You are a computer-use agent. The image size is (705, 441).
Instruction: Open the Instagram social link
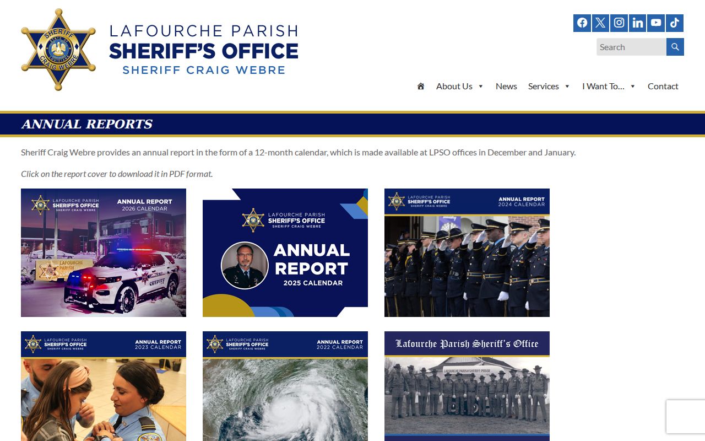click(x=619, y=23)
